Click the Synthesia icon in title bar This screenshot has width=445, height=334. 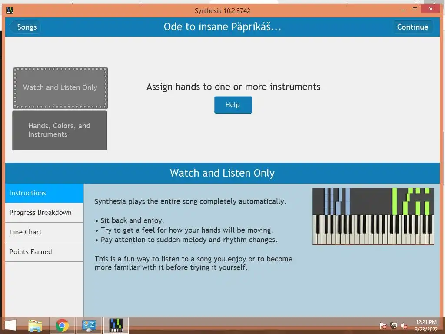coord(10,10)
